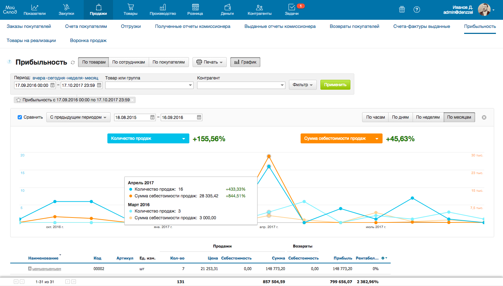Open table column settings gear

pyautogui.click(x=384, y=258)
